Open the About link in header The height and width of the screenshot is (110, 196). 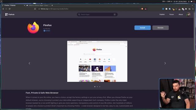coord(181,14)
